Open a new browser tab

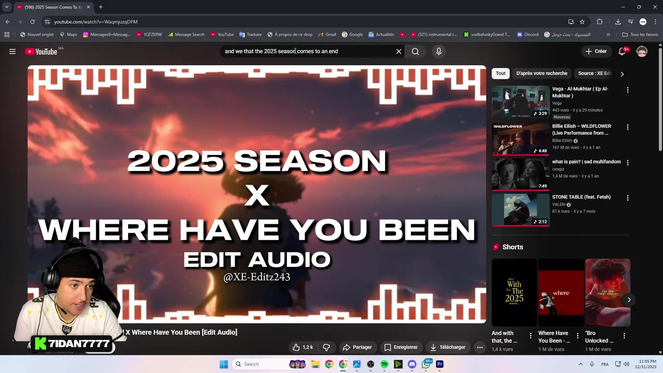point(100,7)
